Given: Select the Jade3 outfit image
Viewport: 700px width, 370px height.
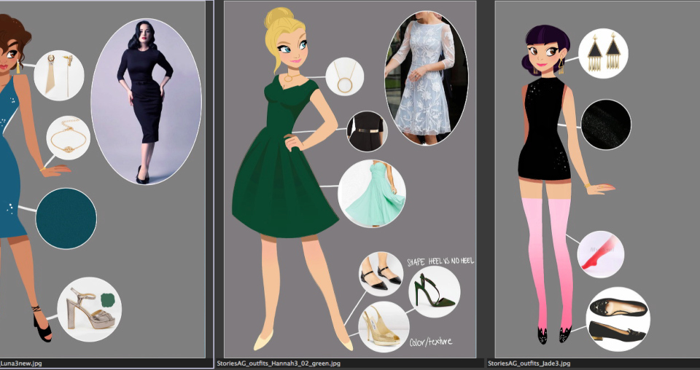Looking at the screenshot, I should pos(598,178).
